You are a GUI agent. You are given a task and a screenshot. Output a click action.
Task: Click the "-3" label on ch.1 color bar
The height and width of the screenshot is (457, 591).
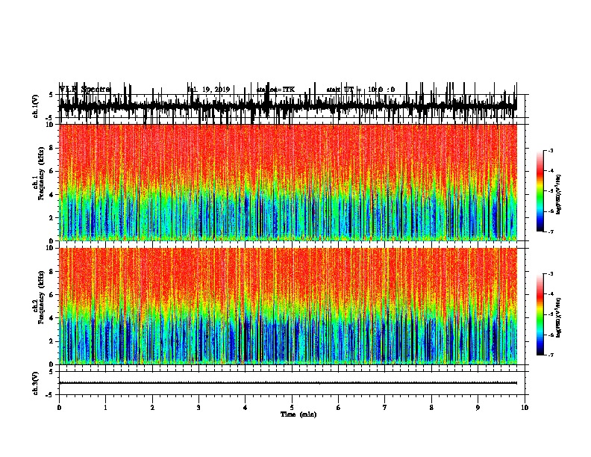[550, 150]
